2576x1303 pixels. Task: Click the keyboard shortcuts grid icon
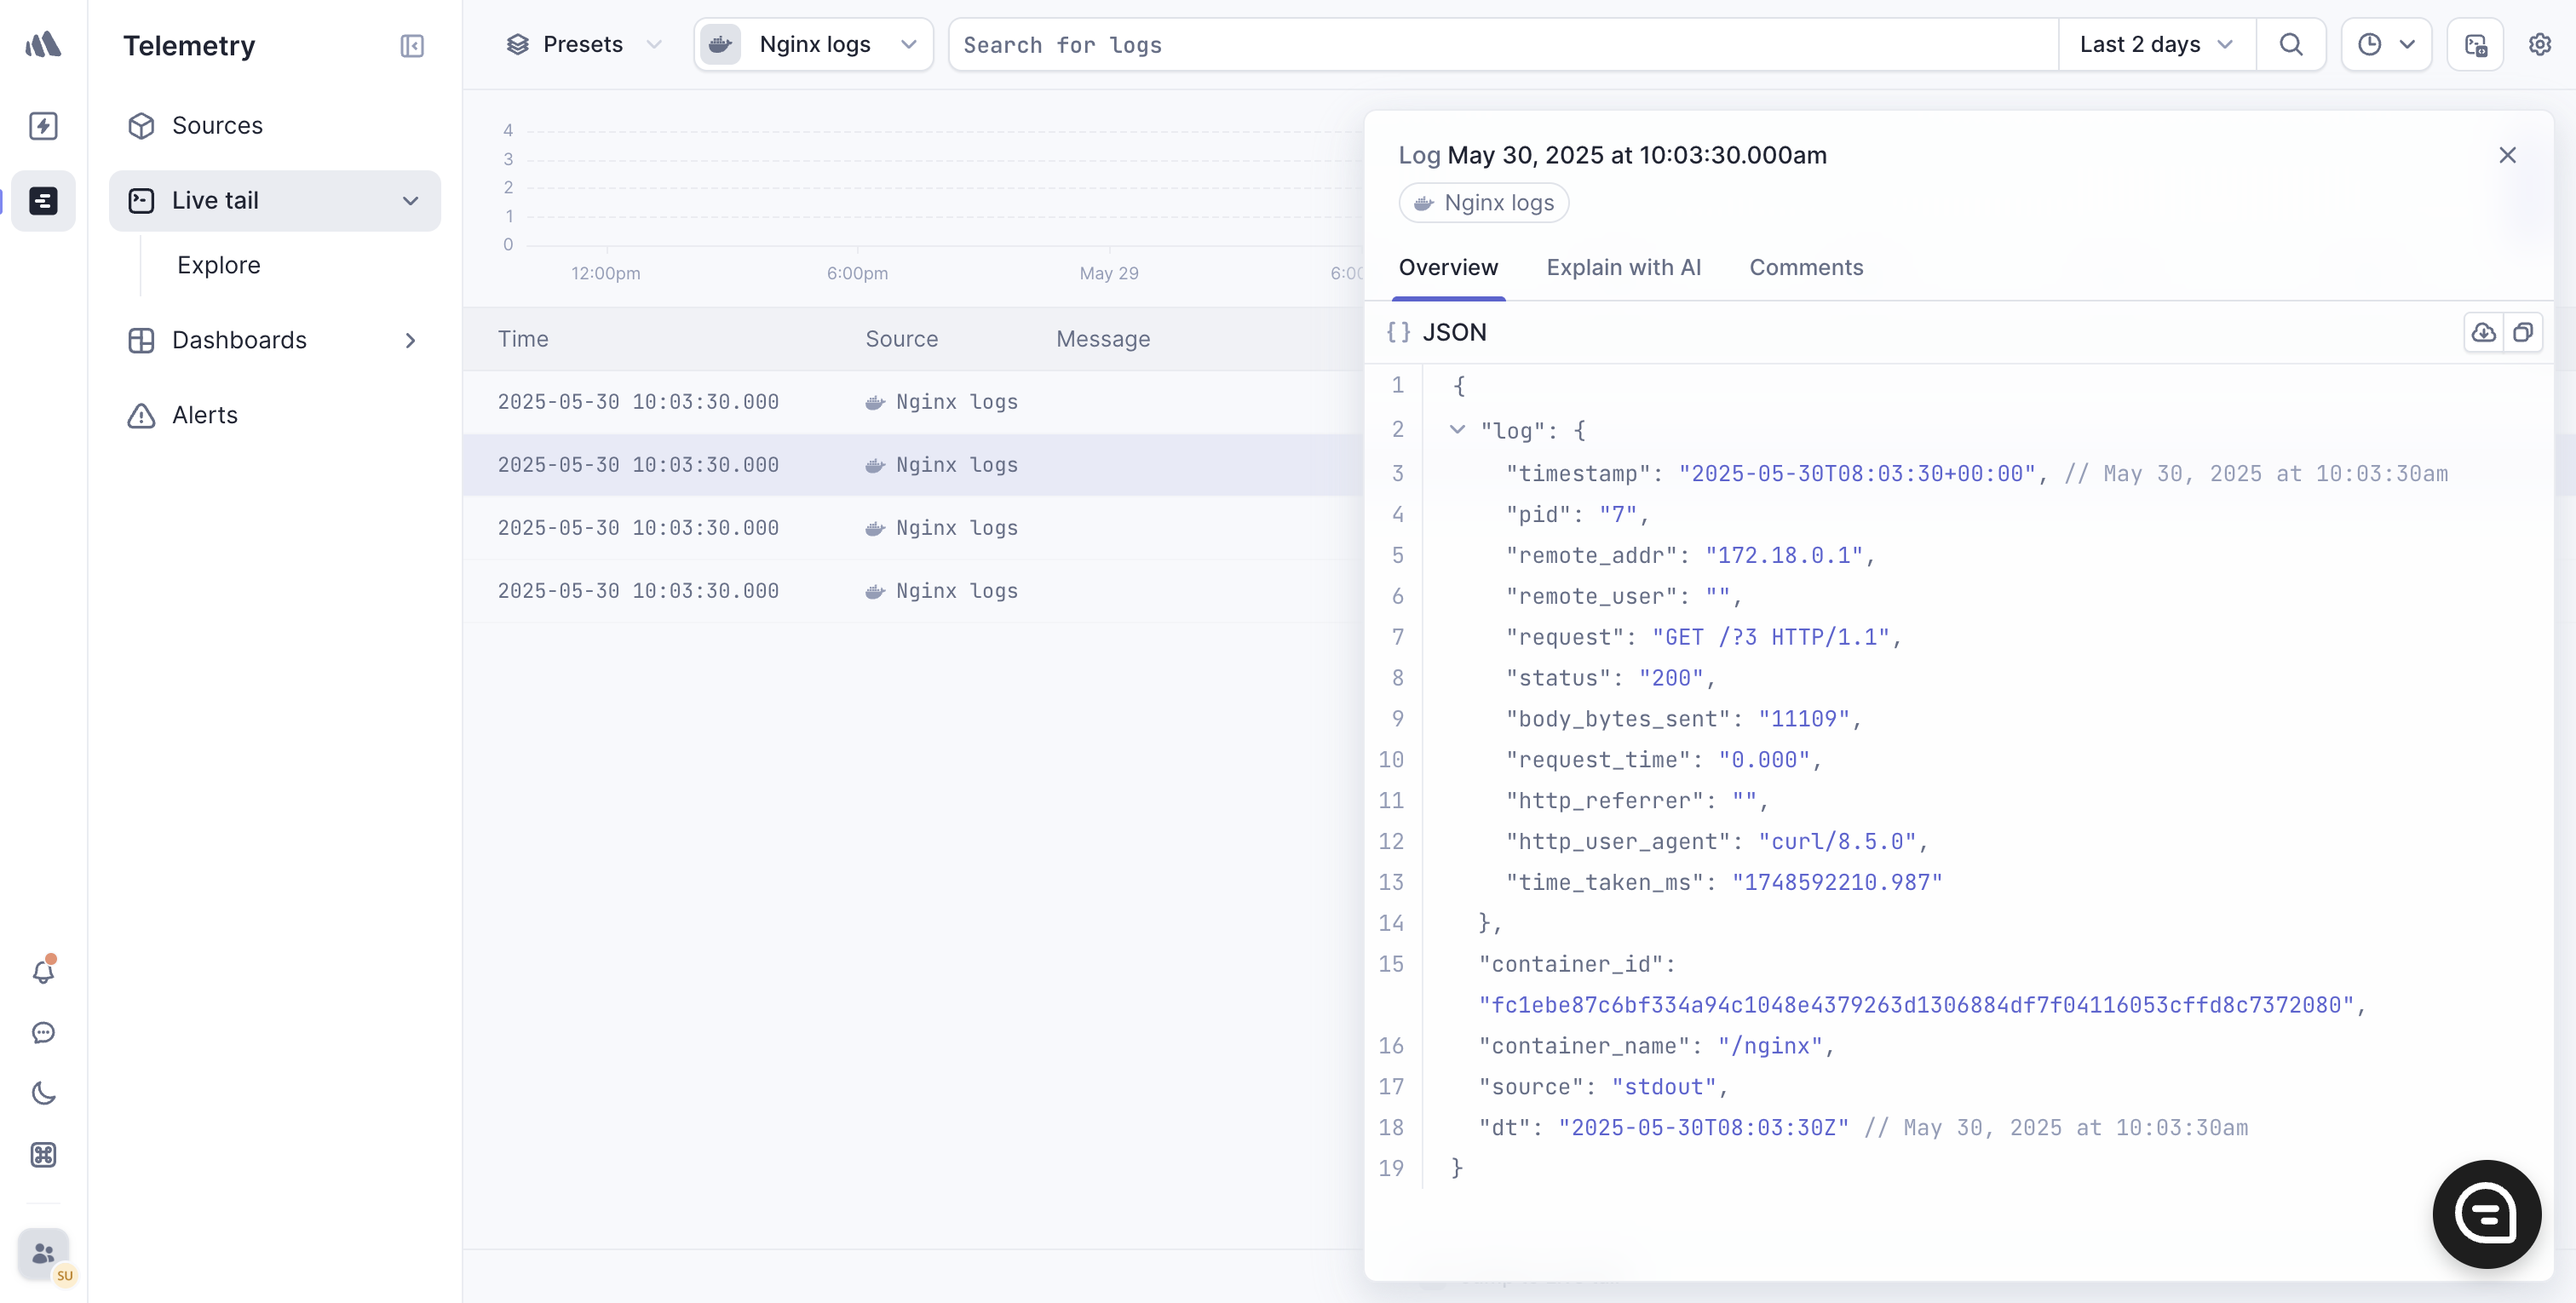pyautogui.click(x=43, y=1155)
